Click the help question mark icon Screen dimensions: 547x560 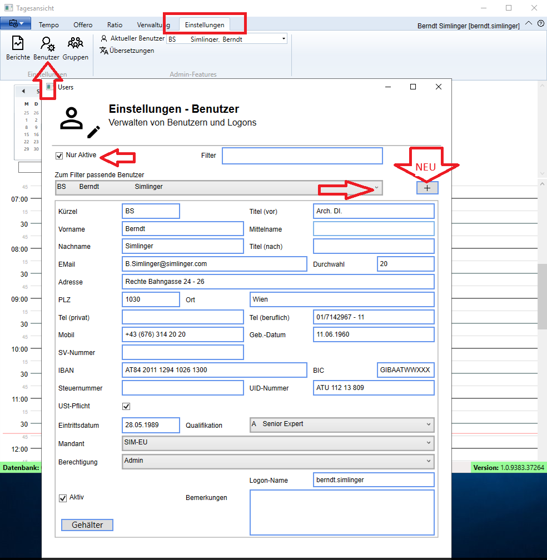coord(540,24)
